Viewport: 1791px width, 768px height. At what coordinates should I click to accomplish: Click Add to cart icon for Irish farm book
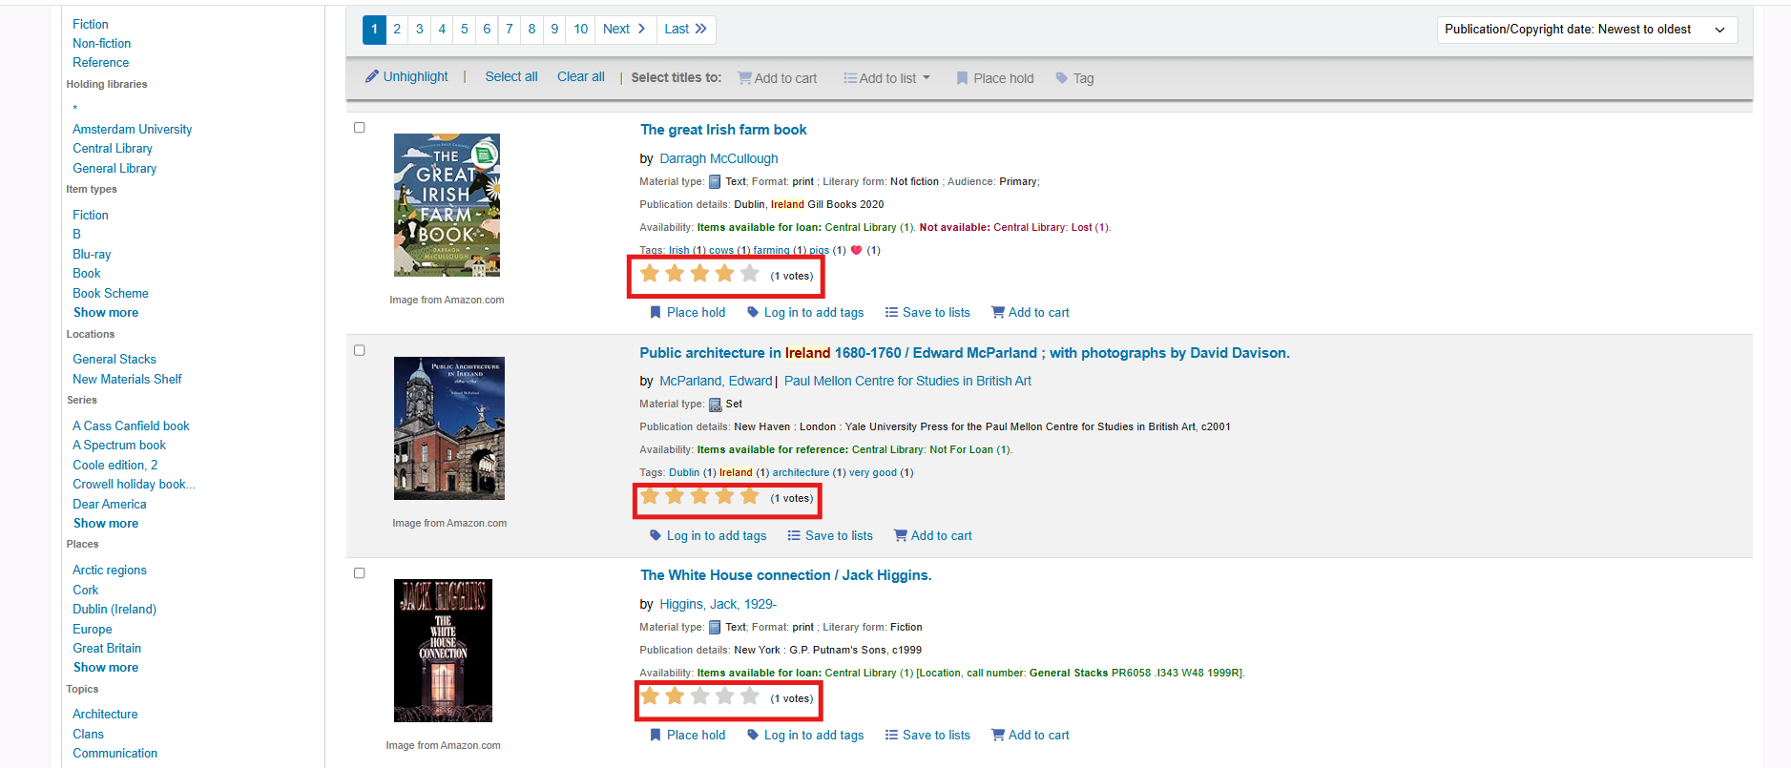coord(998,312)
